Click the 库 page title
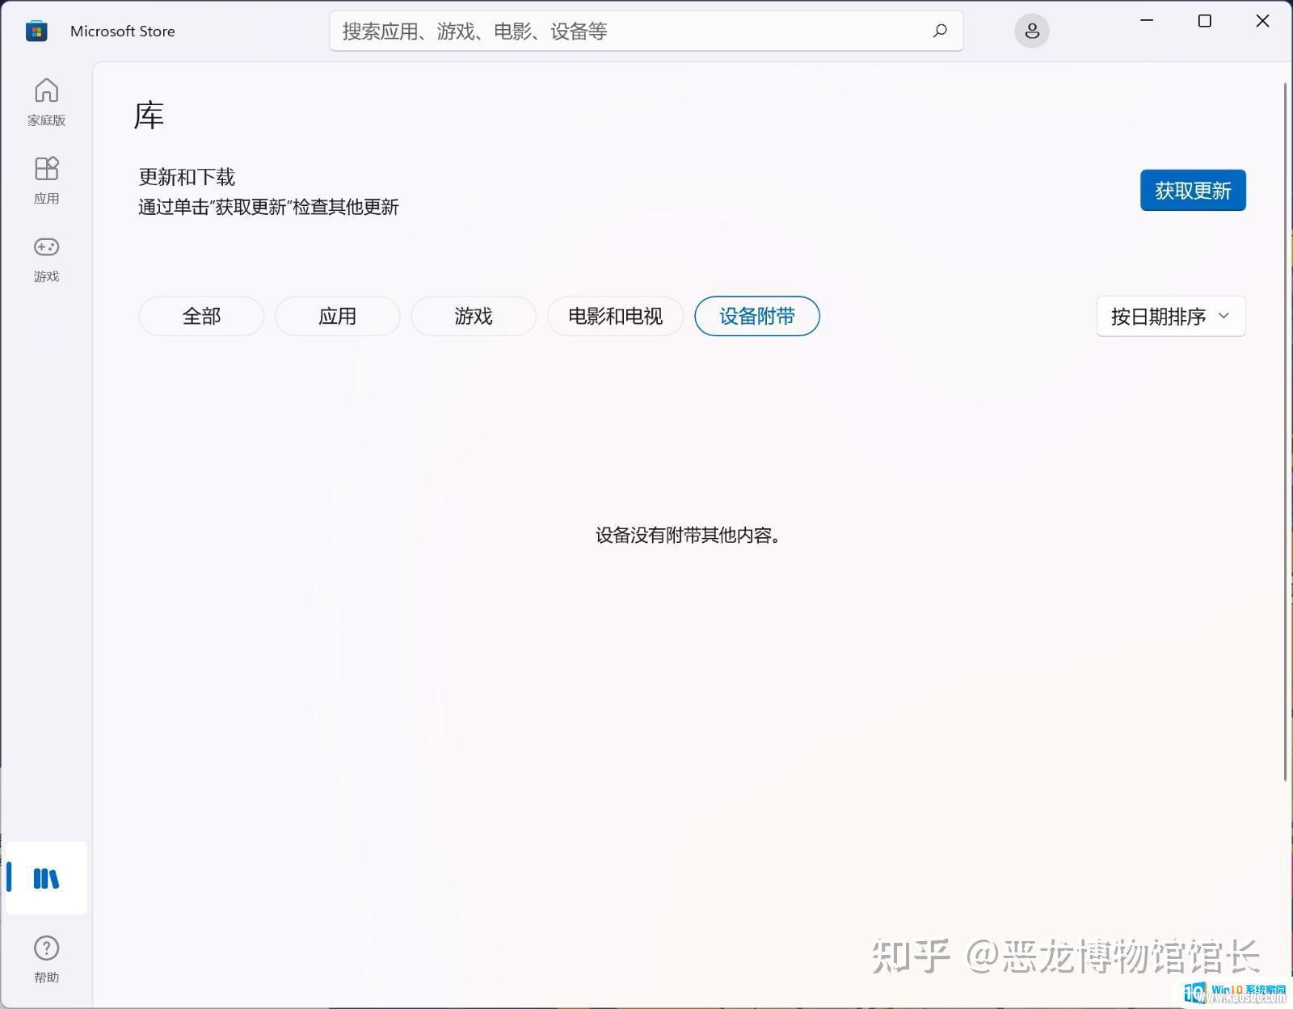 tap(149, 116)
